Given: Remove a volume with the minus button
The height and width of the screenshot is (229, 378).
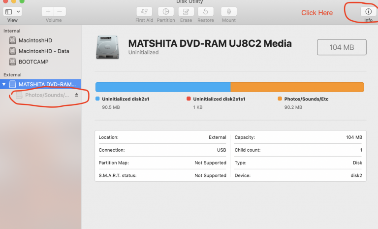Looking at the screenshot, I should point(60,11).
